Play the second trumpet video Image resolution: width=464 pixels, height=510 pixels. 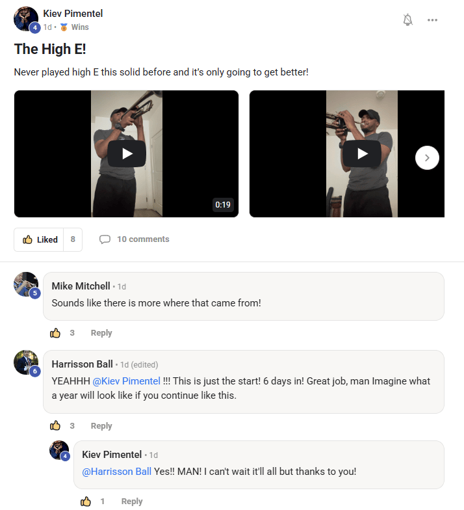[362, 154]
